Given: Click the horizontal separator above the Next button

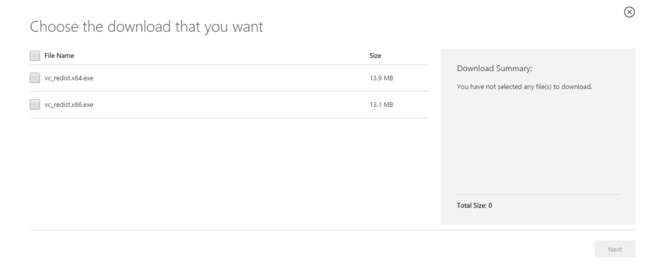Looking at the screenshot, I should (332, 229).
